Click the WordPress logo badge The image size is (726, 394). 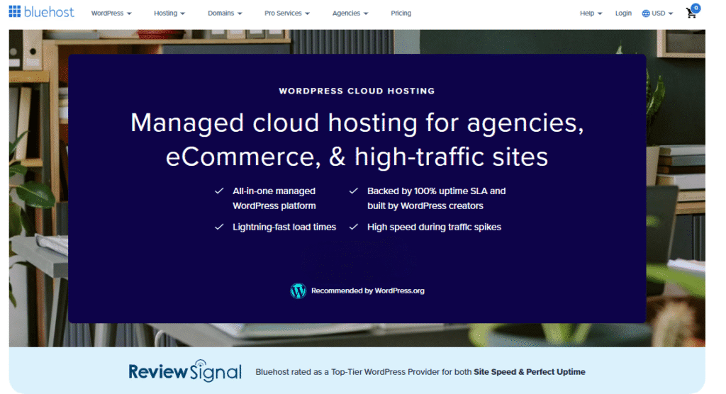point(298,291)
